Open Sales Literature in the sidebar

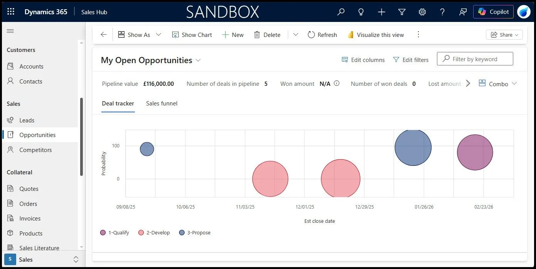point(40,248)
